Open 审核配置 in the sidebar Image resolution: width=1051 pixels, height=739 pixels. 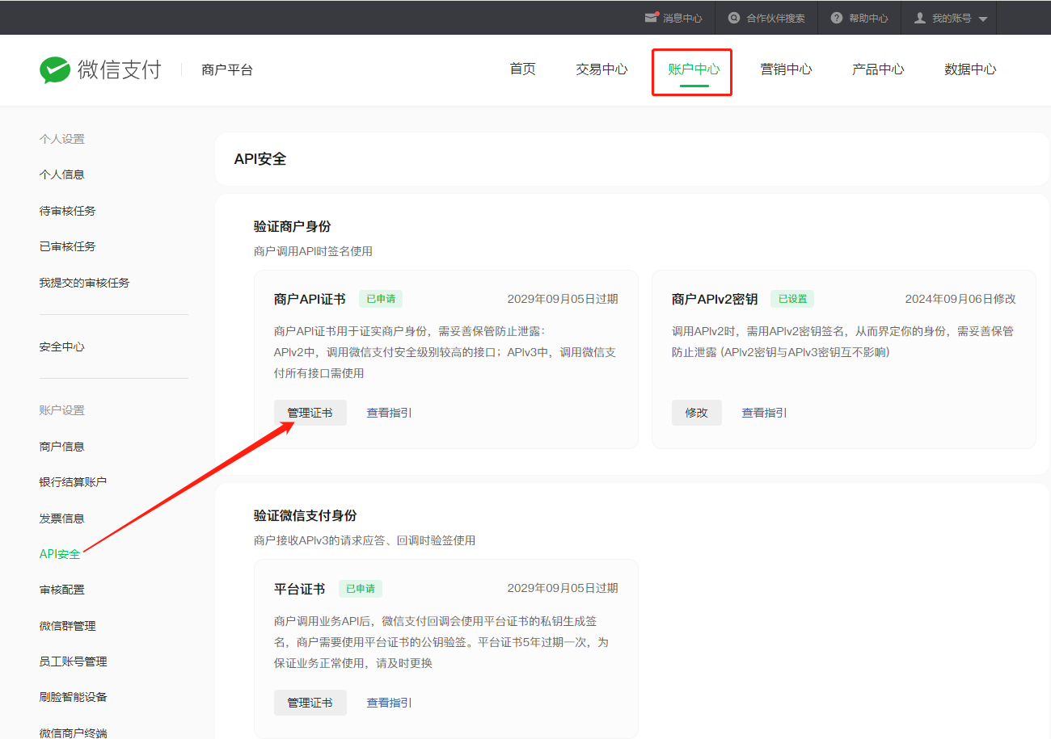(x=61, y=590)
